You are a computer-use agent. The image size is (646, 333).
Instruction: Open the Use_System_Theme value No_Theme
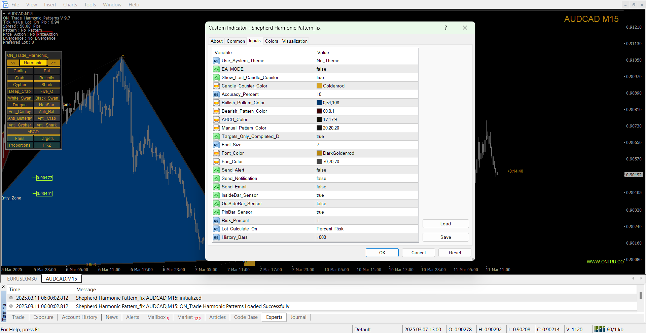tap(367, 61)
